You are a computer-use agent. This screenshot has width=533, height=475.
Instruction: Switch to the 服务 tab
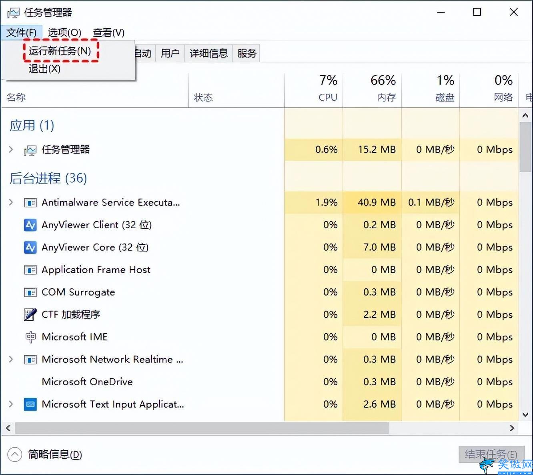246,53
